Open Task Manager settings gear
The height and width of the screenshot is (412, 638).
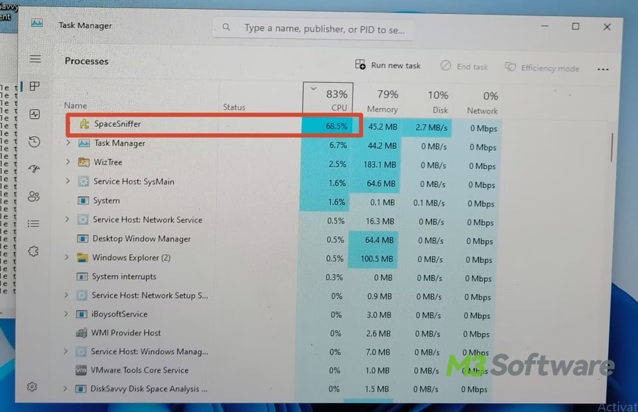coord(32,386)
